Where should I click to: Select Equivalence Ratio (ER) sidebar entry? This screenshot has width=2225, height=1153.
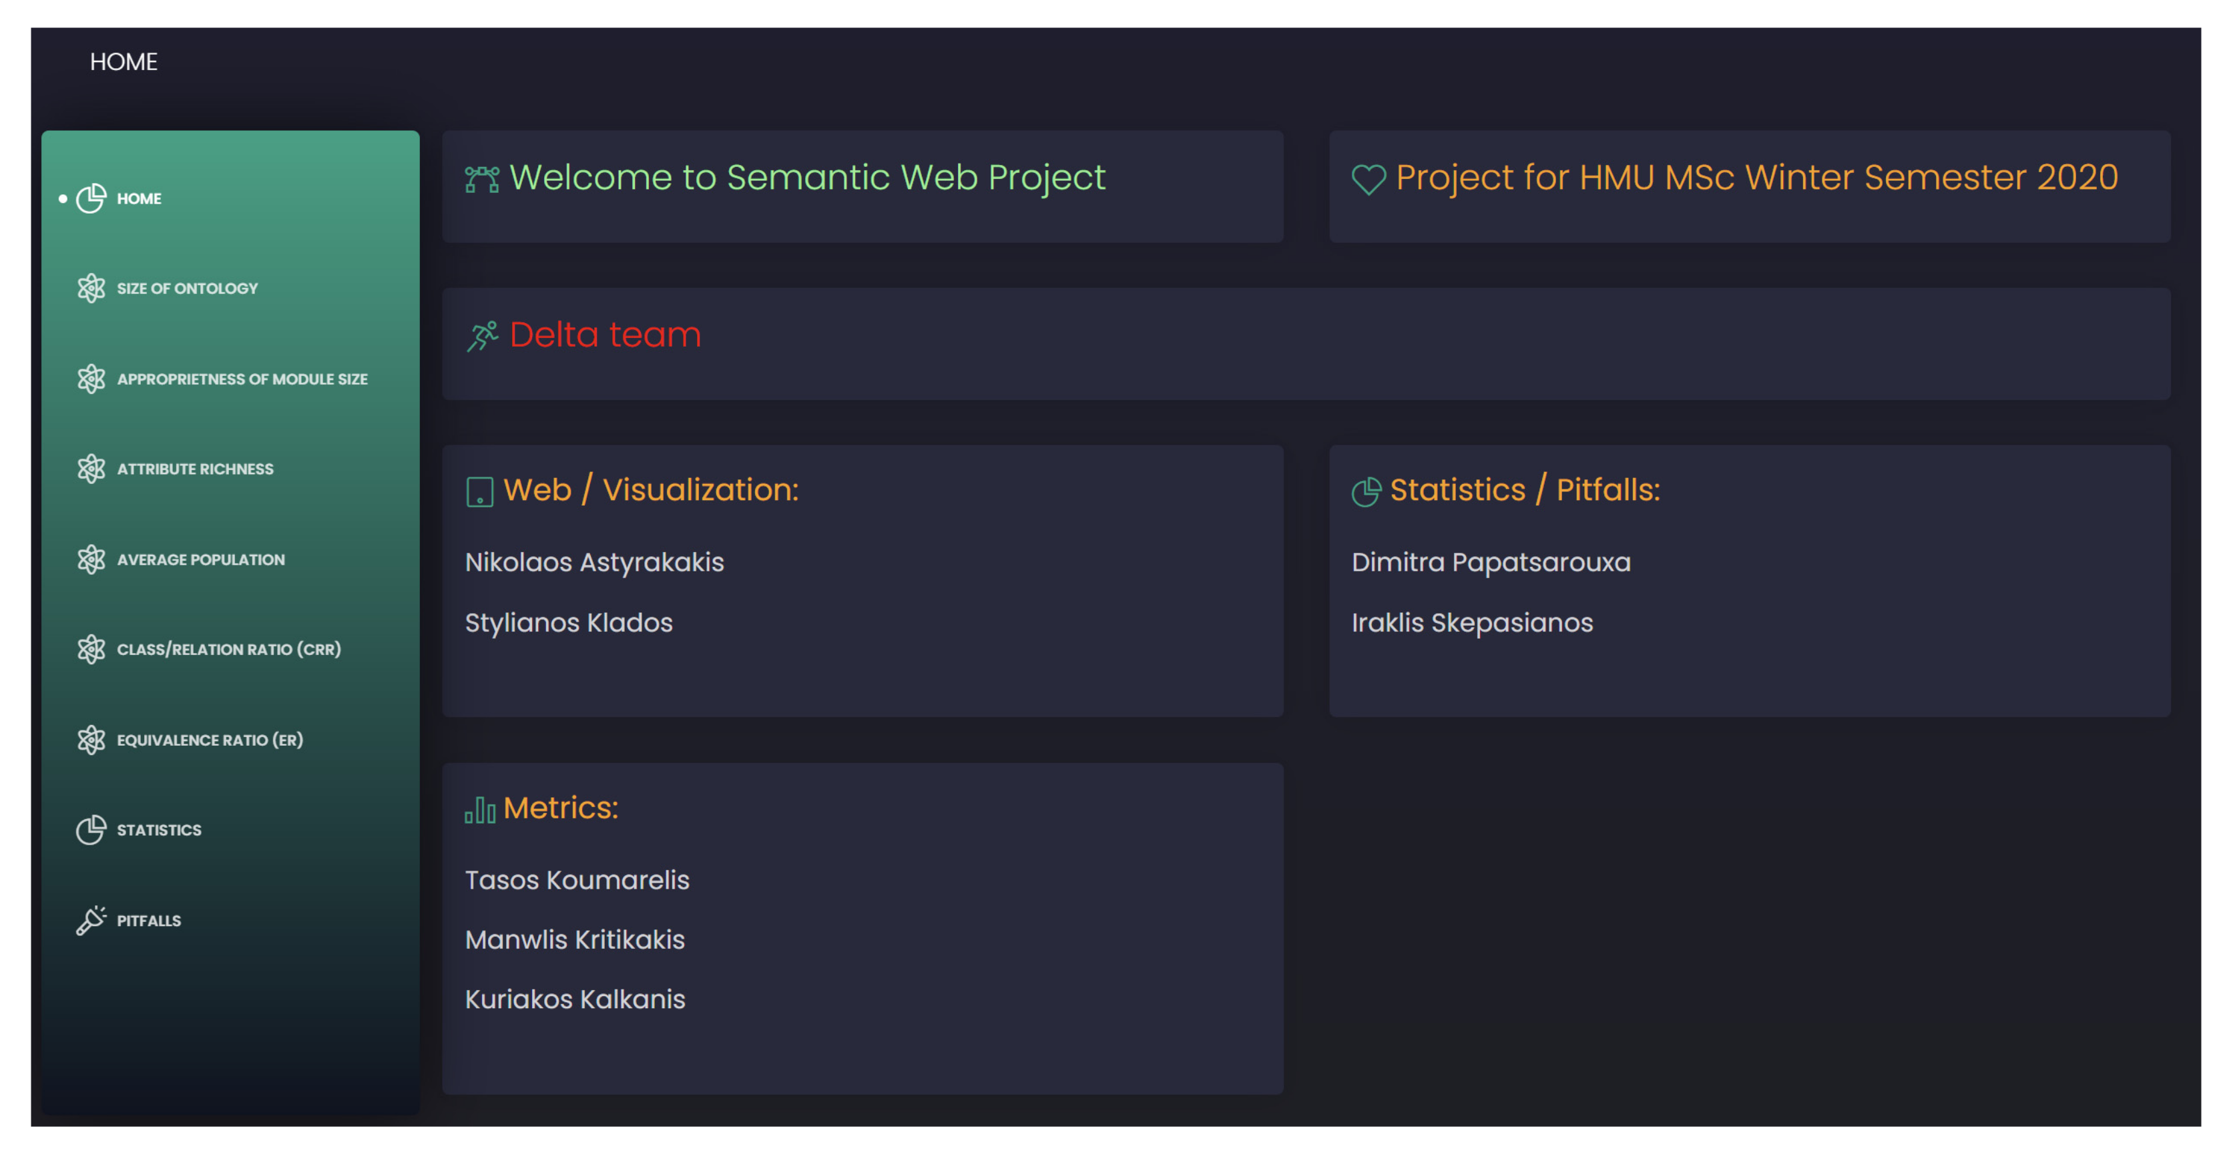[210, 739]
